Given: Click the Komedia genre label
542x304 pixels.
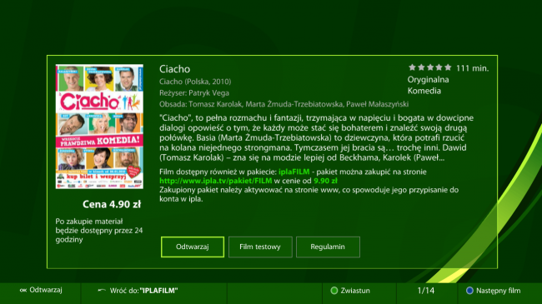Looking at the screenshot, I should click(x=424, y=91).
